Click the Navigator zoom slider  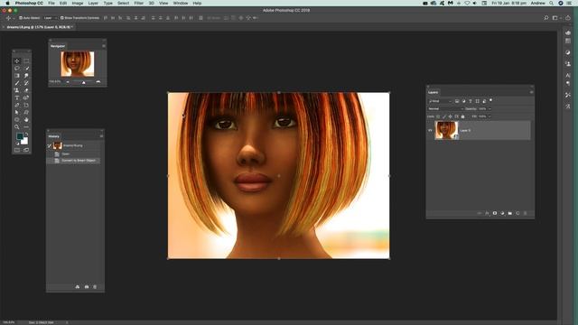pos(83,81)
